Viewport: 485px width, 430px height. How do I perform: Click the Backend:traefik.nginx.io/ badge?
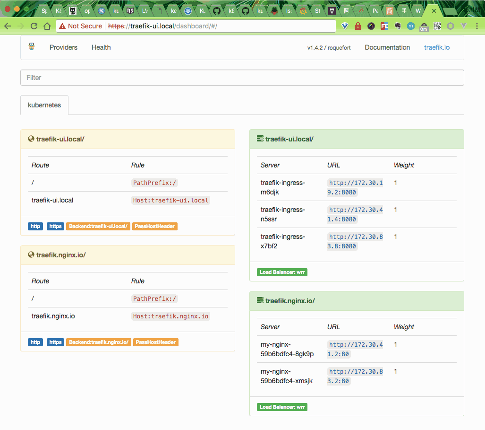click(99, 342)
